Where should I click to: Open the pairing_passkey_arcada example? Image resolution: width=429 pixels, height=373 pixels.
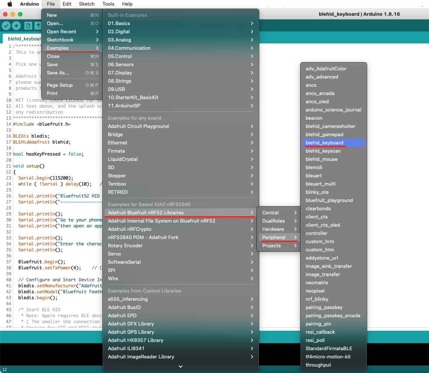tap(333, 316)
